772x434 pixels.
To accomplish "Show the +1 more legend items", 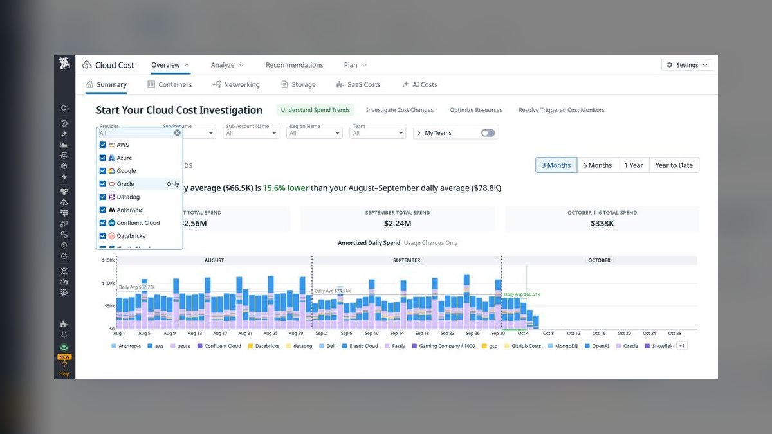I will click(x=682, y=346).
